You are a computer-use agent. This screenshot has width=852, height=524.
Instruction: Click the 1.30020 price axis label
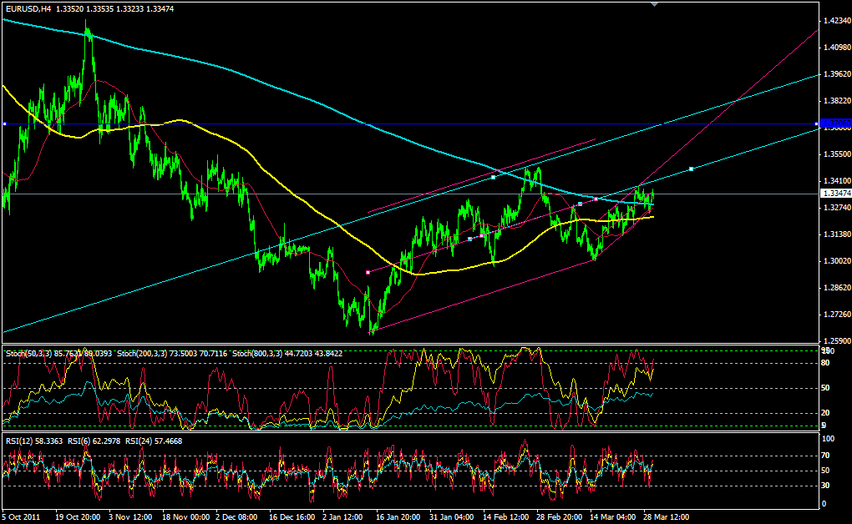click(837, 260)
